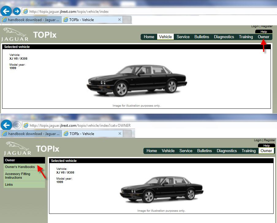Open Service menu in upper navigation bar
The image size is (277, 223).
coord(183,37)
